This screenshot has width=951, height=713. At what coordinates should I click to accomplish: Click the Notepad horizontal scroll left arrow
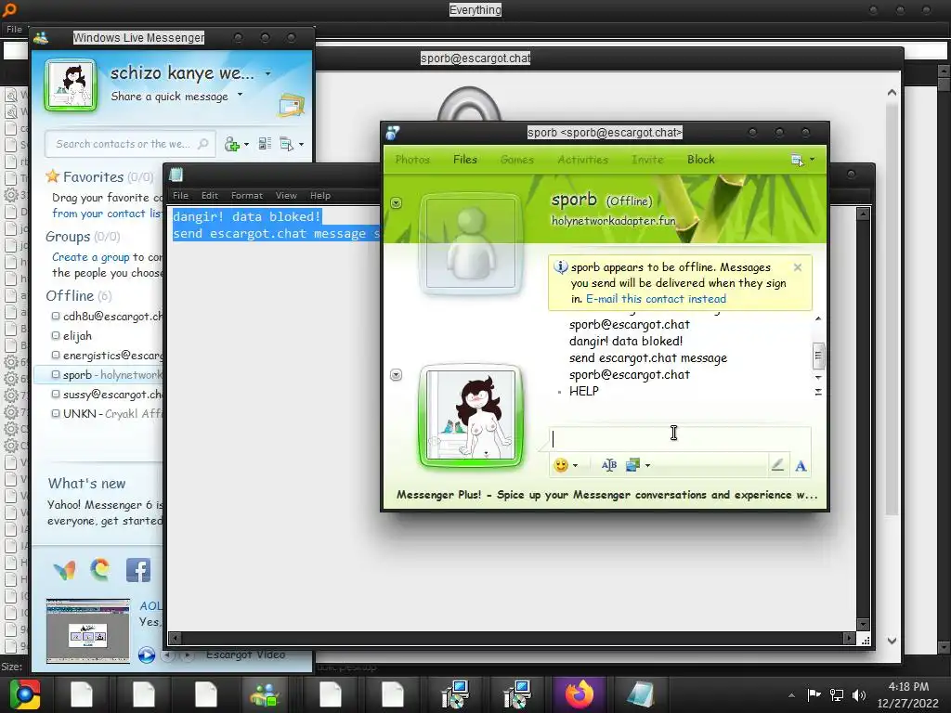[175, 638]
